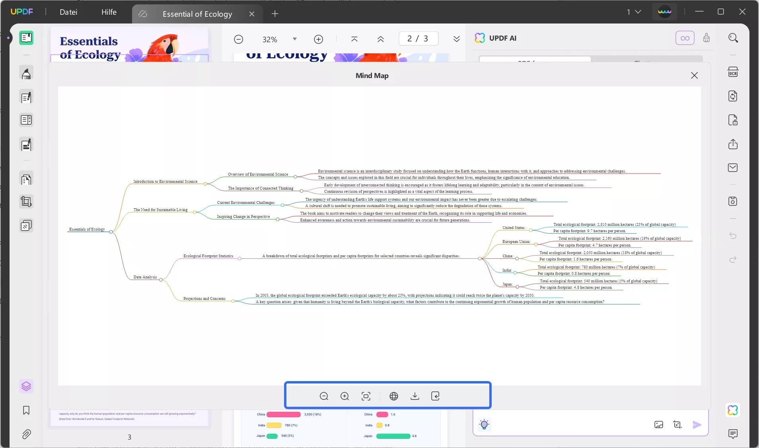Image resolution: width=759 pixels, height=448 pixels.
Task: Click the undo arrow in right sidebar
Action: click(733, 236)
